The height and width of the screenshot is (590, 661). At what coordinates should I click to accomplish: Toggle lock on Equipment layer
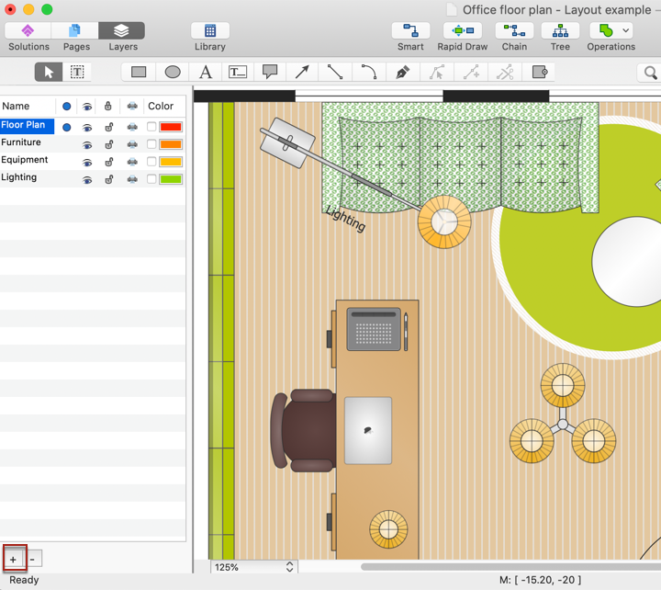coord(109,161)
